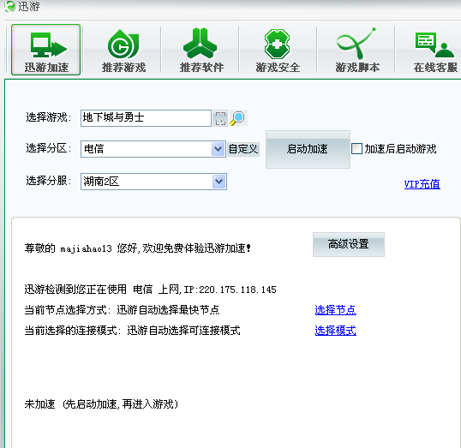This screenshot has height=448, width=461.
Task: Open 在线客服 support tab
Action: pyautogui.click(x=435, y=51)
